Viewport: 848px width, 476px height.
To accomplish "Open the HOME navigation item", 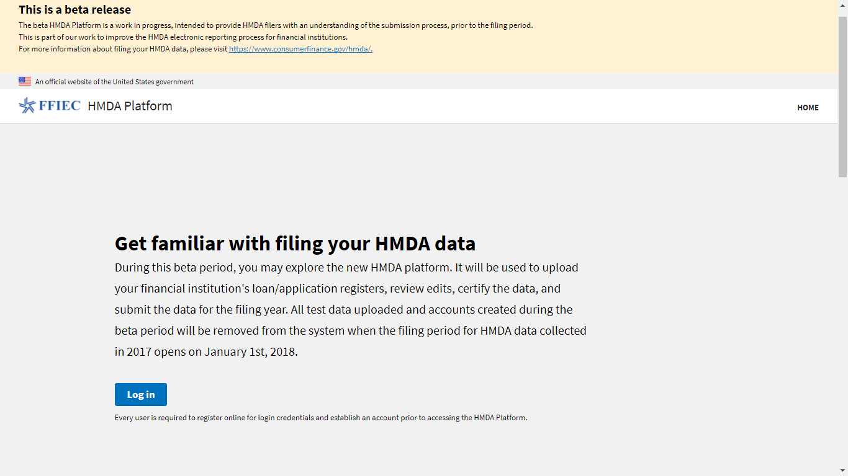I will [x=808, y=107].
